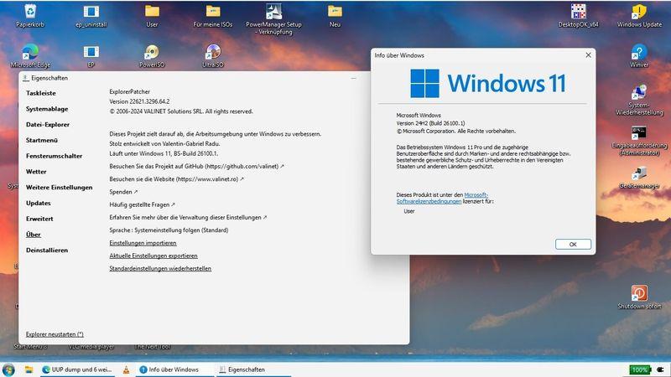This screenshot has width=671, height=377.
Task: Open the Sprache language setting dropdown
Action: [169, 230]
